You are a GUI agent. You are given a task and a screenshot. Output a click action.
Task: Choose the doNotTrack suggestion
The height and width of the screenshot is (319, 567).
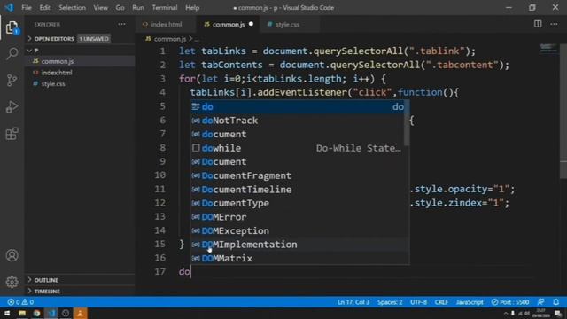(x=298, y=121)
